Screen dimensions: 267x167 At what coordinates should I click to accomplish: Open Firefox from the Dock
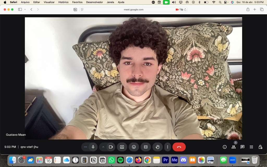(138, 160)
